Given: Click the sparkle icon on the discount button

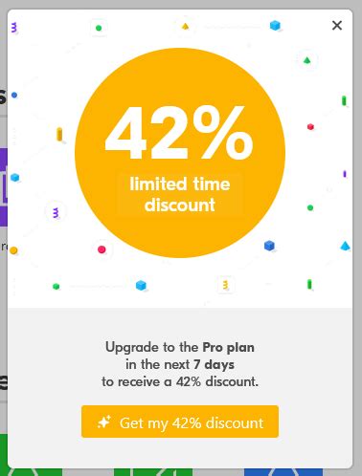Looking at the screenshot, I should pos(104,422).
